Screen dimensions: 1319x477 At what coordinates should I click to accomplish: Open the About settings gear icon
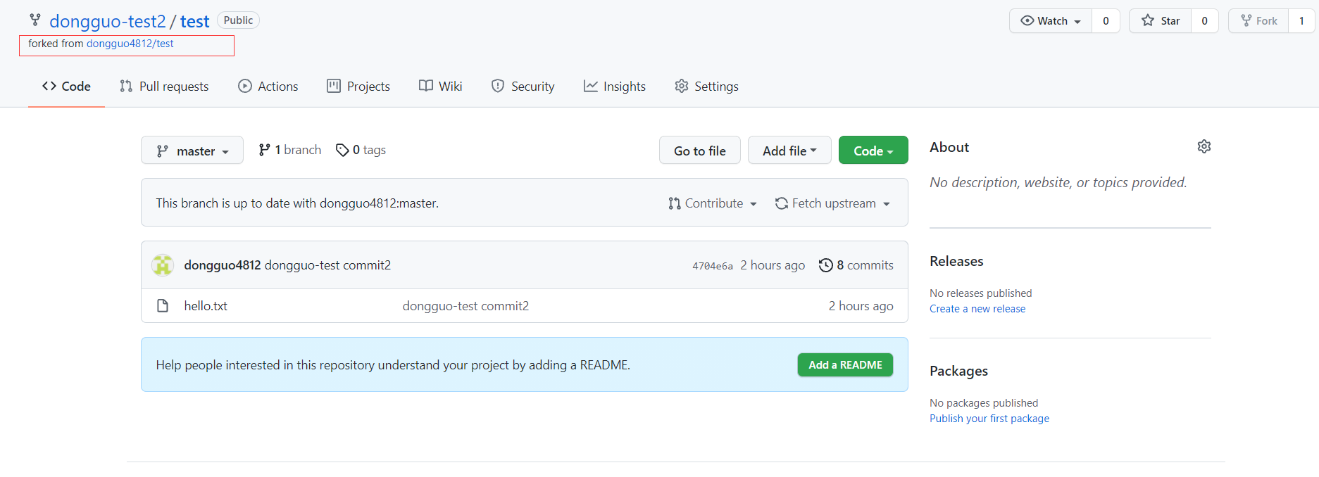point(1204,146)
